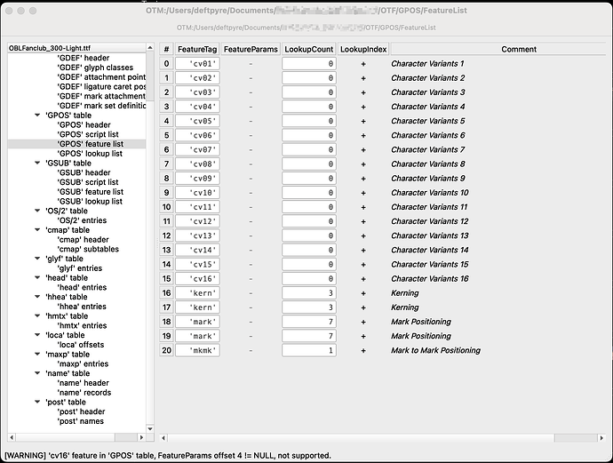Edit the 'mkmk' FeatureTag field
The image size is (613, 463).
[x=197, y=350]
